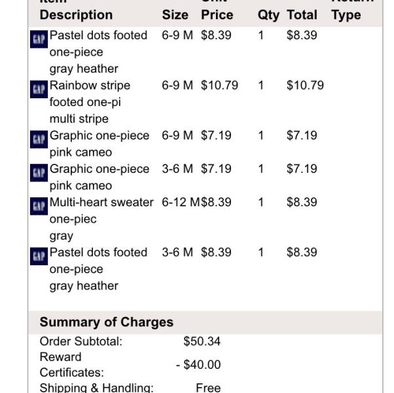Image resolution: width=394 pixels, height=393 pixels.
Task: Click the GAP icon for 3-6 M Graphic one-piece
Action: tap(39, 173)
